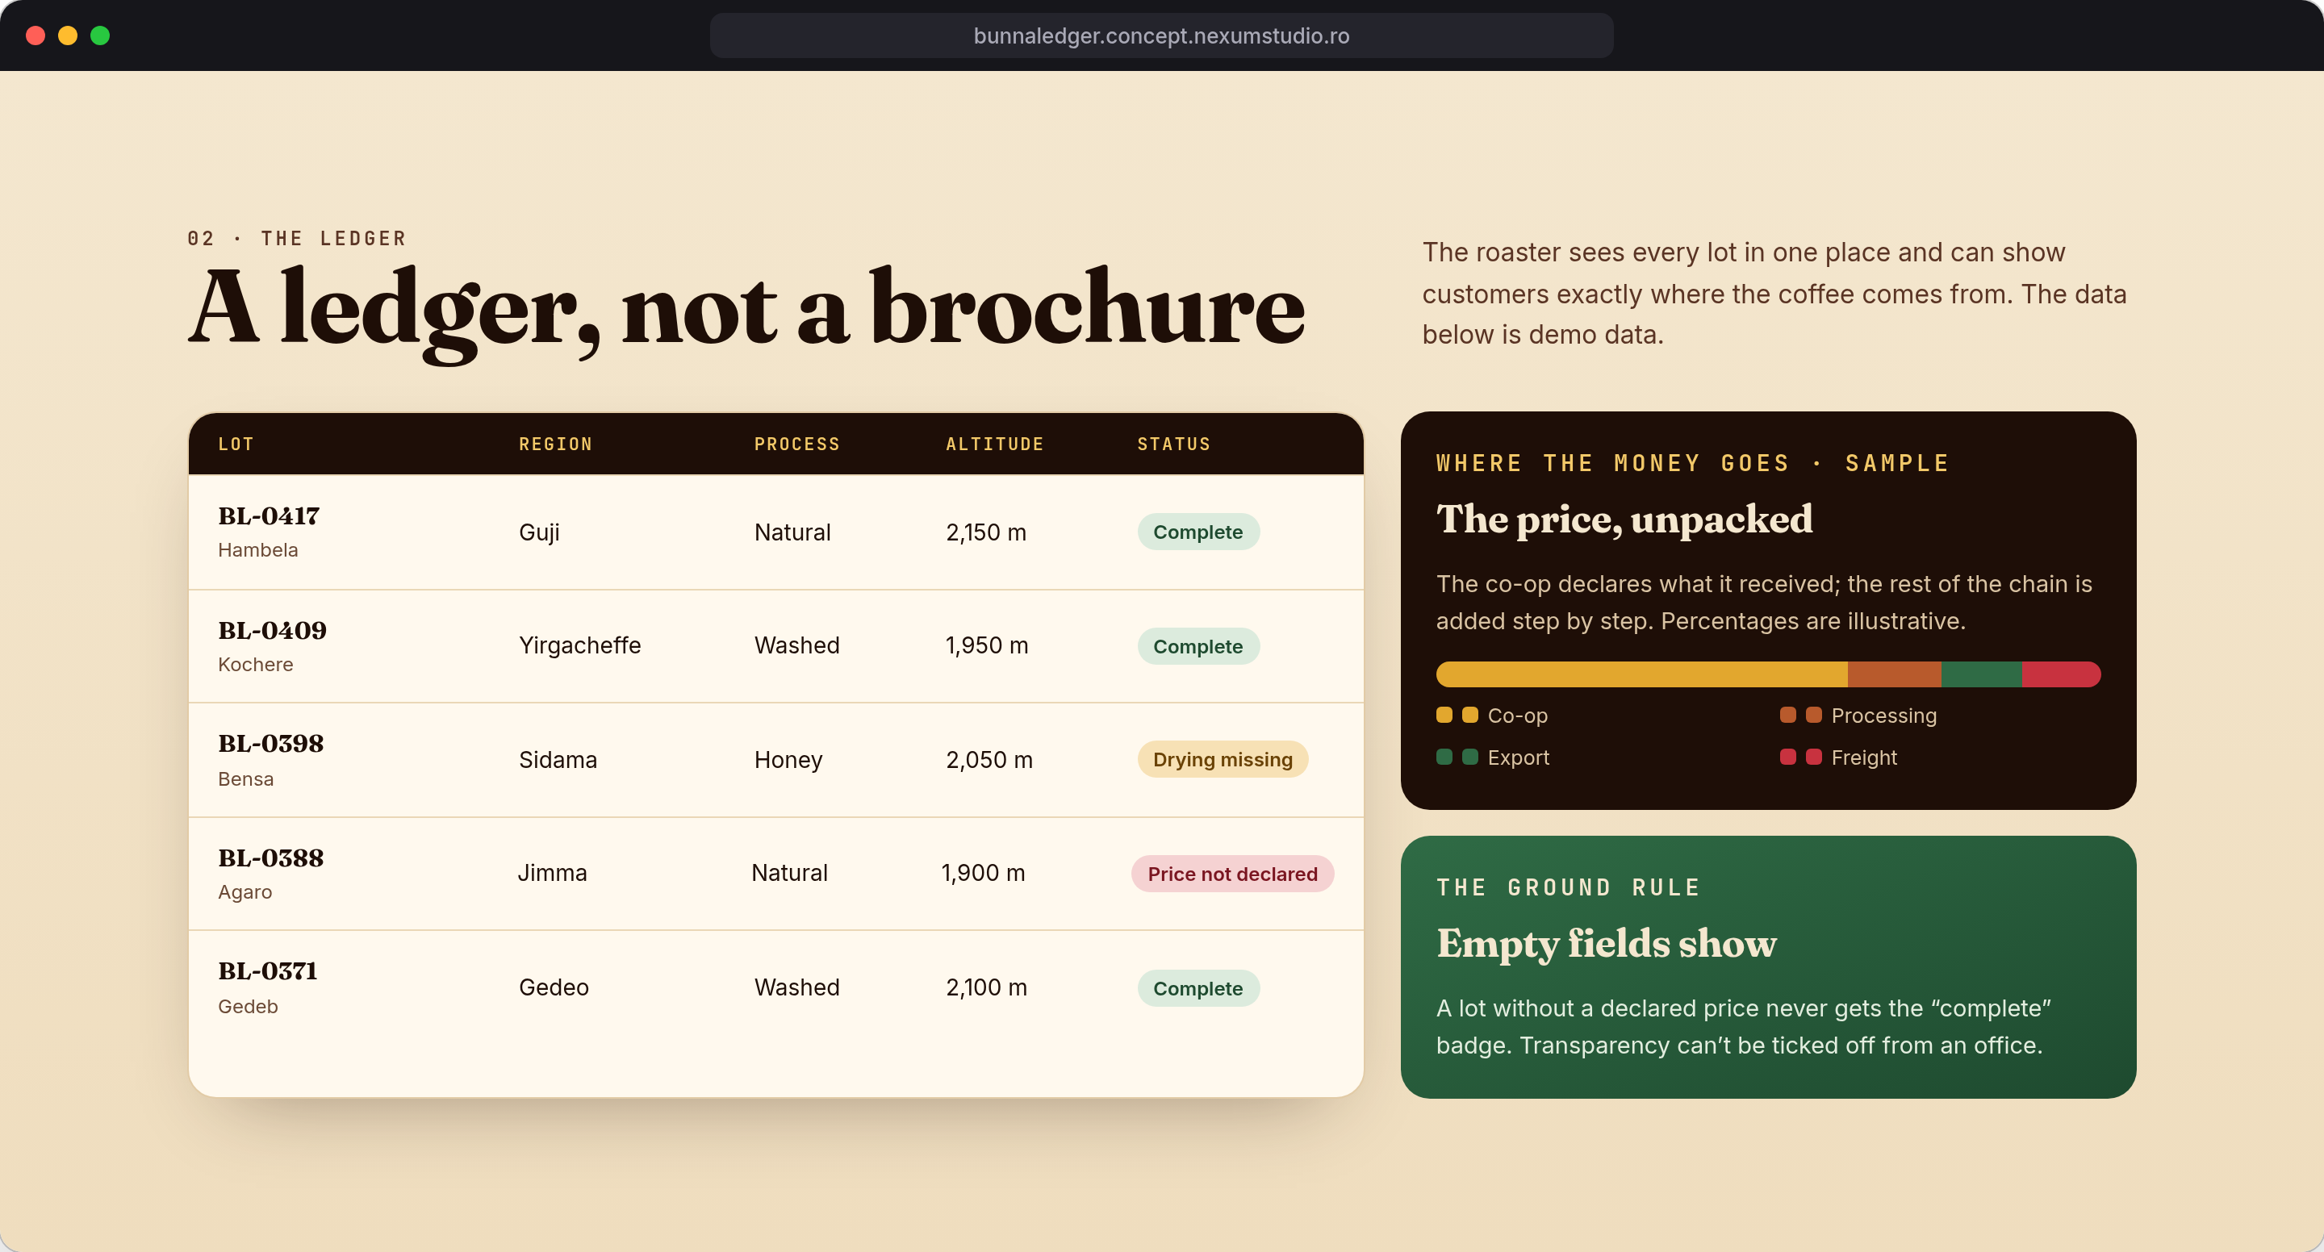Click the browser address bar URL
This screenshot has height=1252, width=2324.
(x=1161, y=36)
